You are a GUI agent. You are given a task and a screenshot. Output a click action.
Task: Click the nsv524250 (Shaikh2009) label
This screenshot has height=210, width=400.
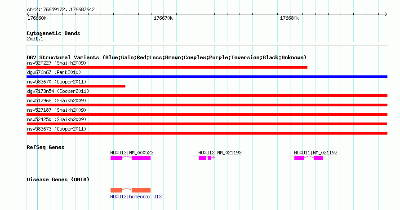(x=57, y=119)
